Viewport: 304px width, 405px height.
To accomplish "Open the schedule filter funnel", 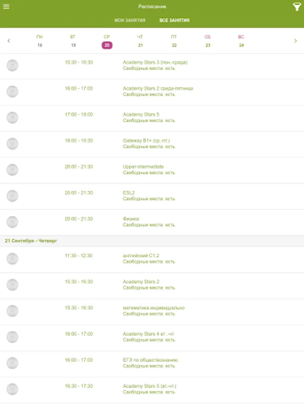I will 296,7.
